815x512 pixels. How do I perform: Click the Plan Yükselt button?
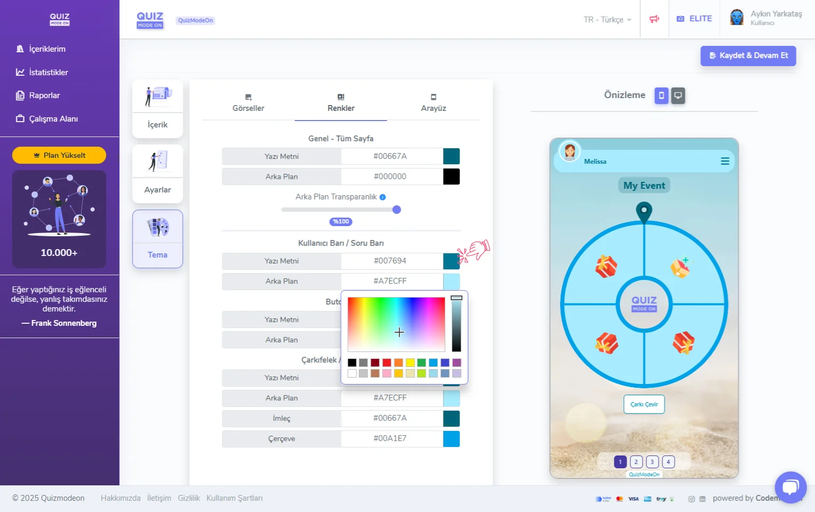point(59,155)
